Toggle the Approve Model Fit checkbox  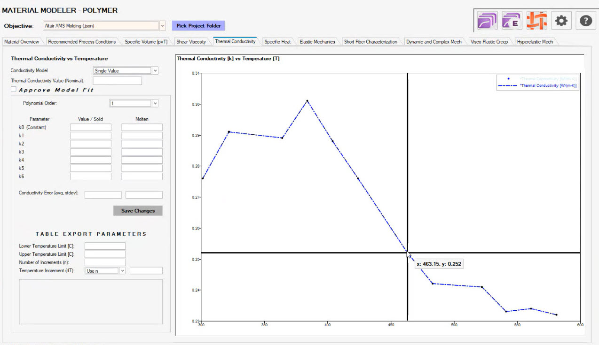tap(14, 89)
